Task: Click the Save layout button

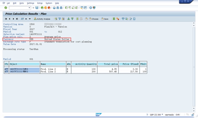Action: pyautogui.click(x=105, y=19)
